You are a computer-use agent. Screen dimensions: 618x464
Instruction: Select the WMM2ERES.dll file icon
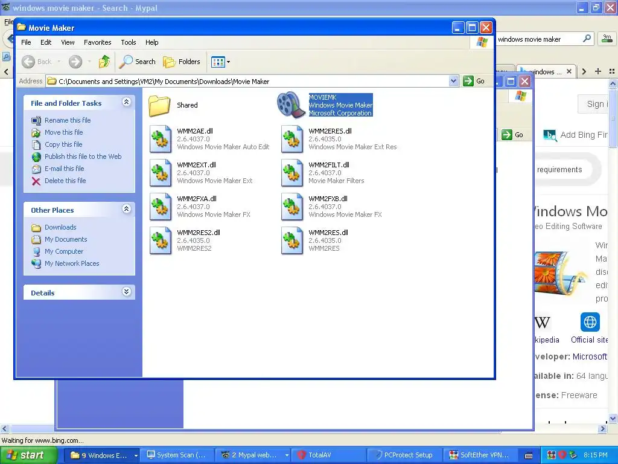point(292,139)
